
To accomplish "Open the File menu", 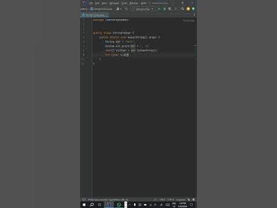I will coord(91,3).
